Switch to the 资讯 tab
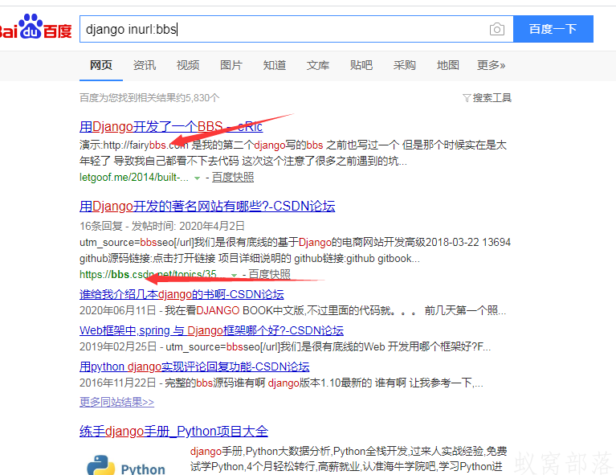Image resolution: width=616 pixels, height=475 pixels. click(145, 65)
